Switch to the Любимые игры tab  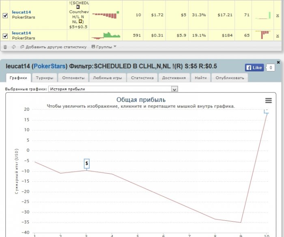(x=108, y=78)
